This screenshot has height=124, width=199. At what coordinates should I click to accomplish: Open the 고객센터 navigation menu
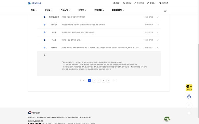[x=99, y=10]
